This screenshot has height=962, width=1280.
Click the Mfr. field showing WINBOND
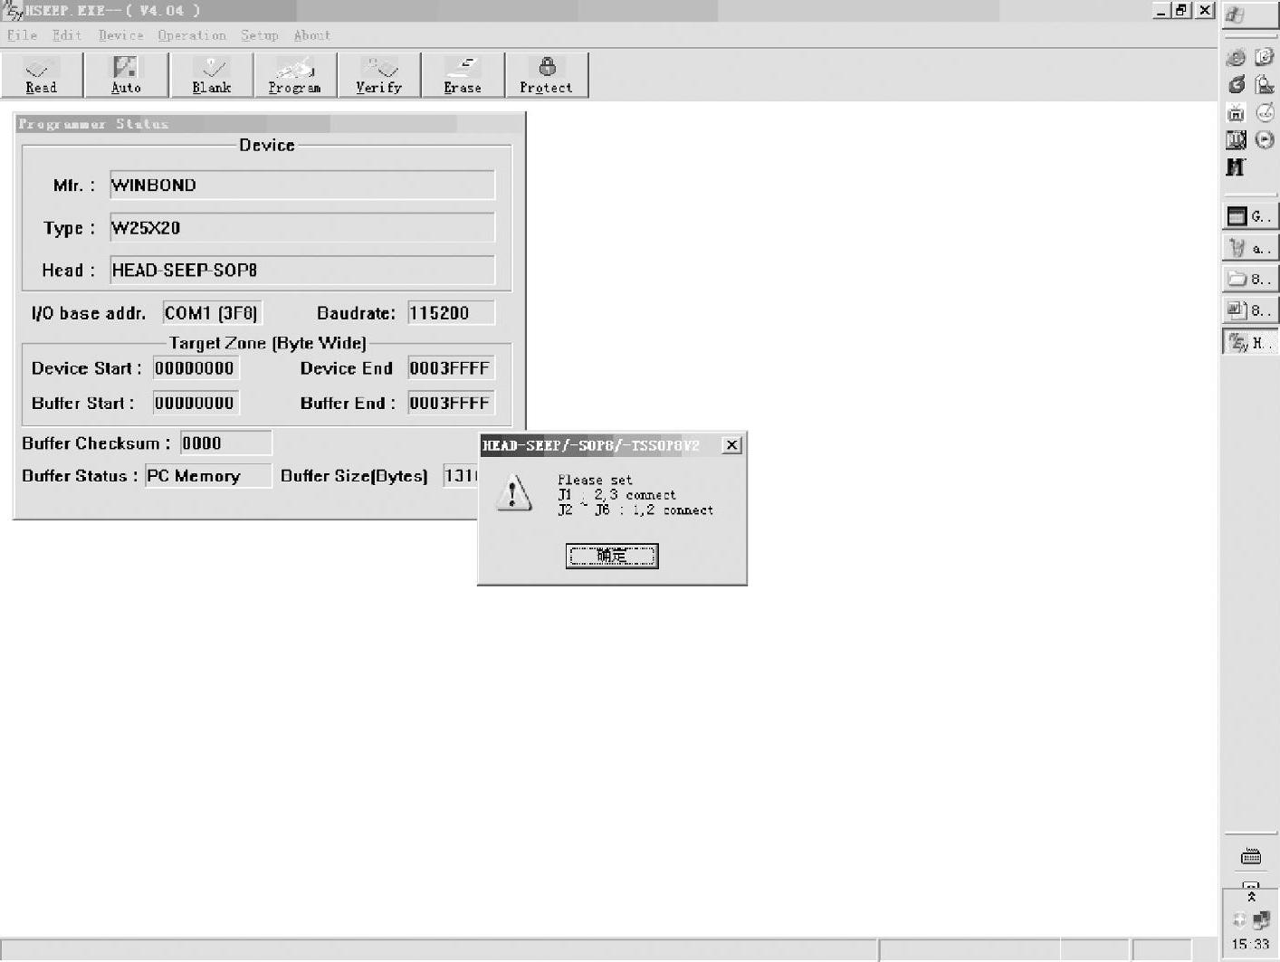pyautogui.click(x=302, y=185)
